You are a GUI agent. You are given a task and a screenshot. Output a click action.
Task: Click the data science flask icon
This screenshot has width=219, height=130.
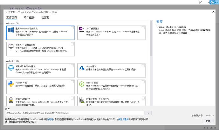pyautogui.click(x=82, y=100)
